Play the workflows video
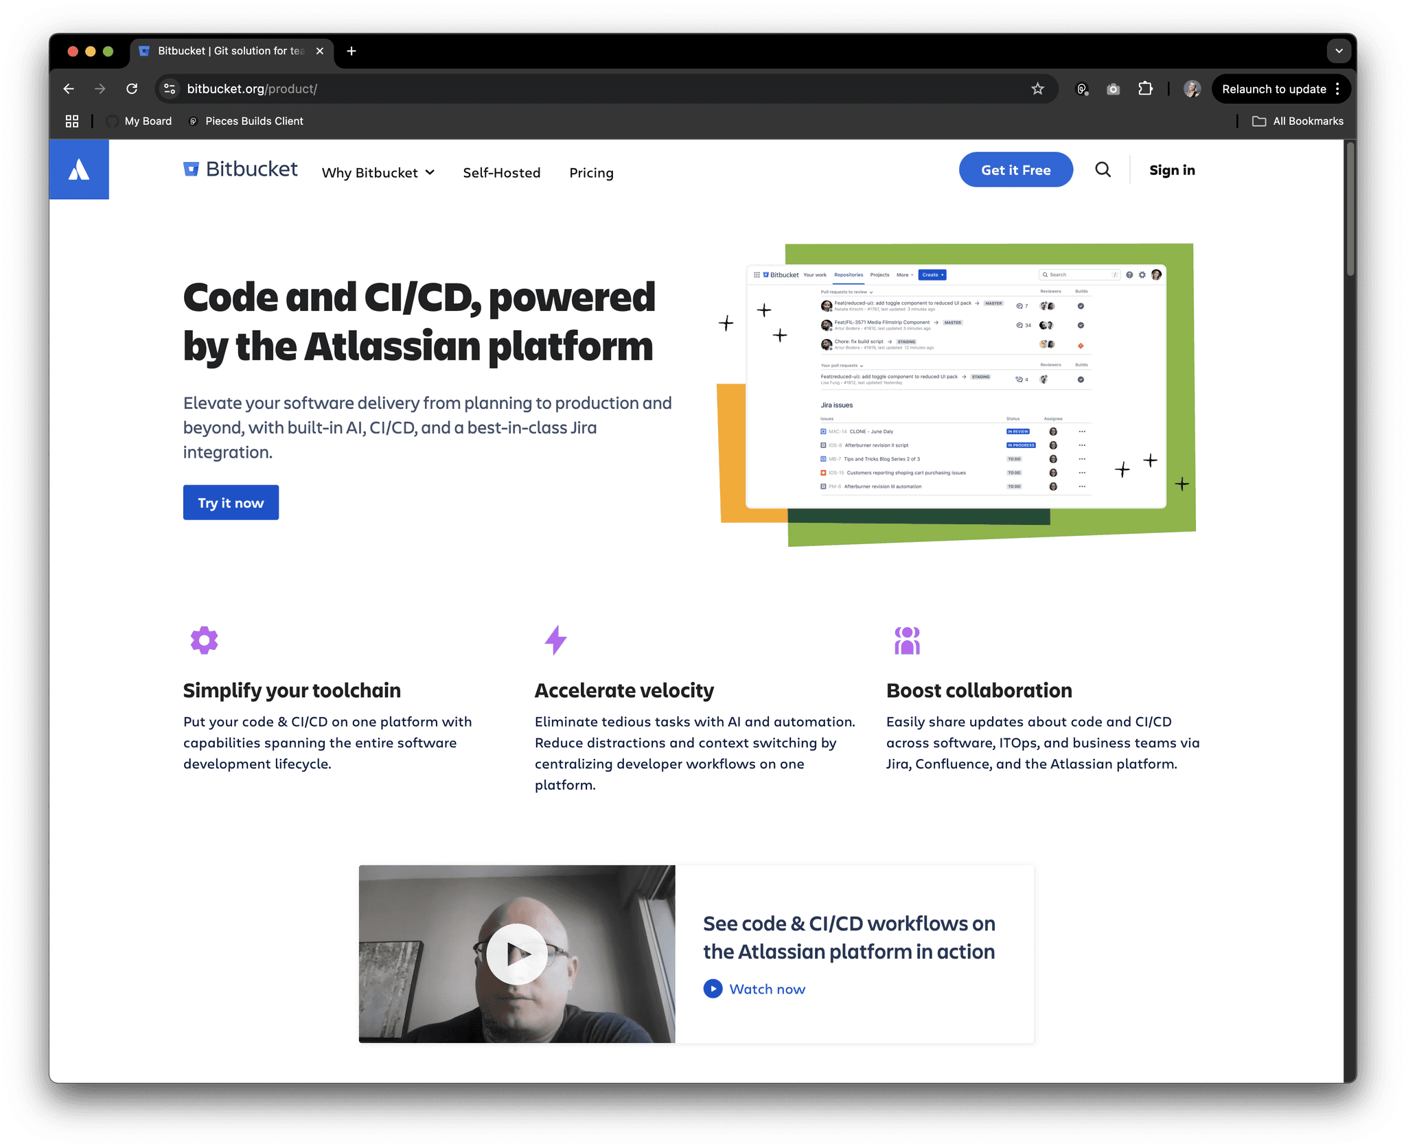The width and height of the screenshot is (1406, 1148). coord(517,953)
